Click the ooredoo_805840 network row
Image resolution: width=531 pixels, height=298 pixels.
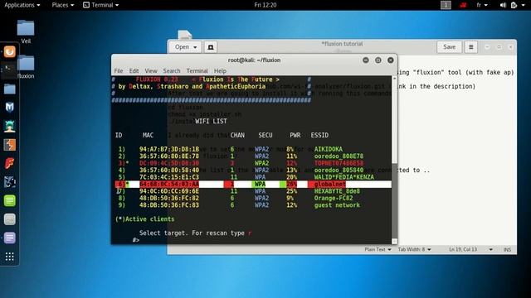pos(252,170)
